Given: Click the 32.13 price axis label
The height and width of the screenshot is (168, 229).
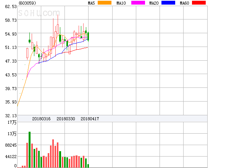Looking at the screenshot, I should pos(11,116).
